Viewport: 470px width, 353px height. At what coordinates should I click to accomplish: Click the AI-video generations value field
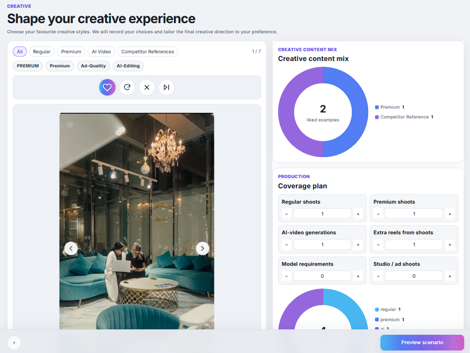coord(322,245)
